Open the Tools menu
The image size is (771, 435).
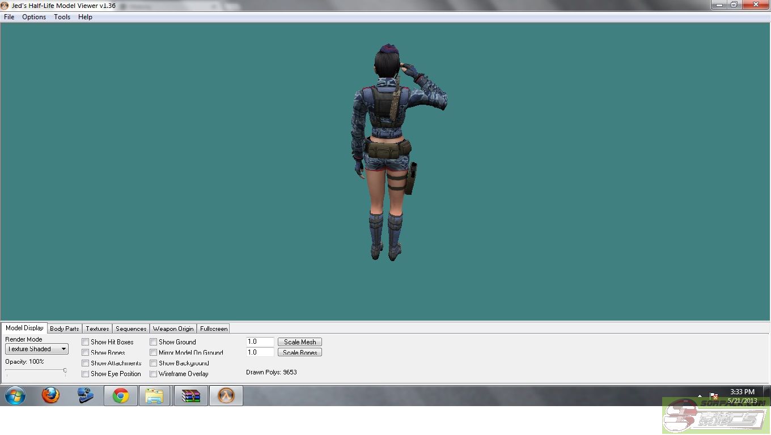(62, 17)
